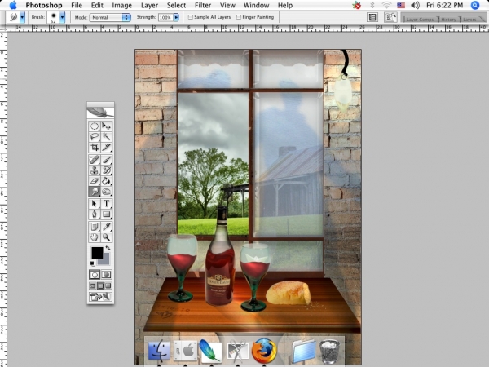
Task: Enable Finger Painting checkbox
Action: (x=239, y=17)
